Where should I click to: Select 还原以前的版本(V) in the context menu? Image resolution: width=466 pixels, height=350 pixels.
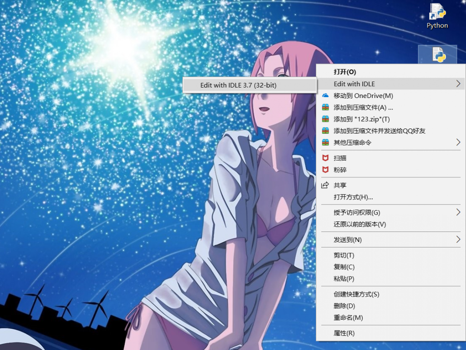click(390, 224)
